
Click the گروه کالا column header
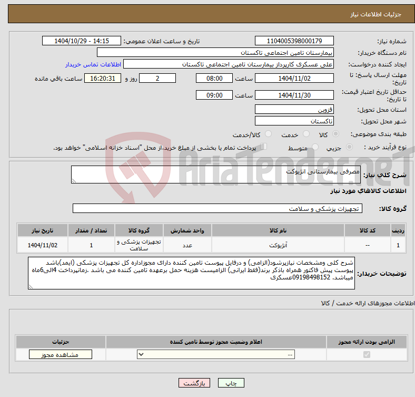coord(139,230)
